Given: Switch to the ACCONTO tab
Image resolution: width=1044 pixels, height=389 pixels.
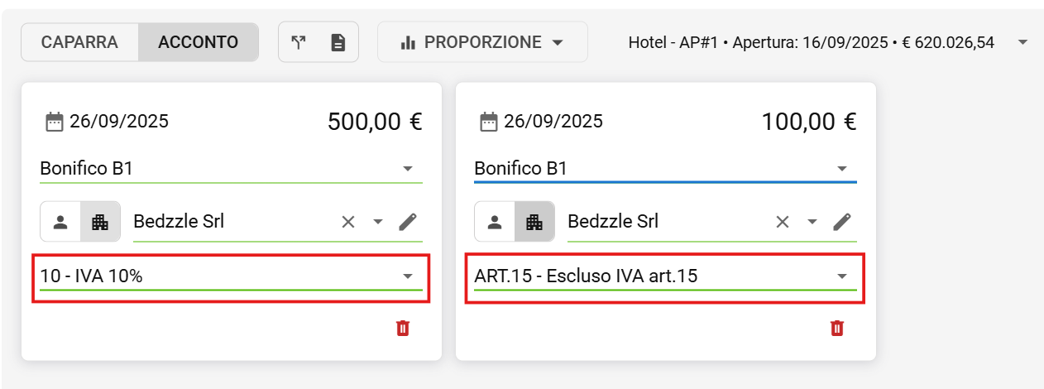Looking at the screenshot, I should 199,42.
